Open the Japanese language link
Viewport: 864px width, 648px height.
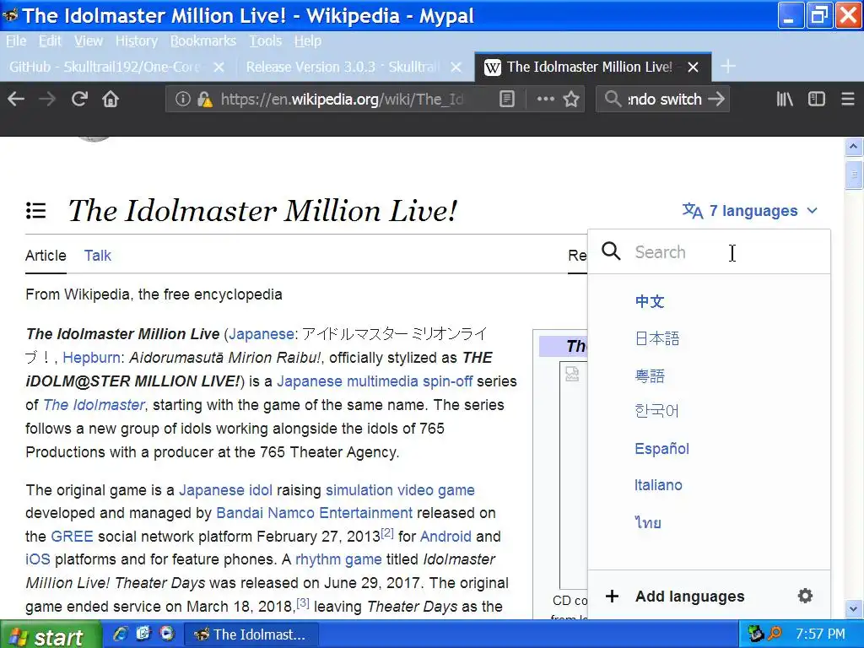click(262, 334)
